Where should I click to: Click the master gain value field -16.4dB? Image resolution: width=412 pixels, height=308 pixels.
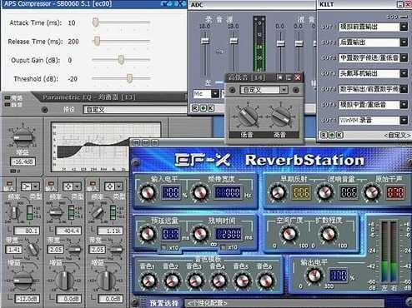(x=23, y=161)
